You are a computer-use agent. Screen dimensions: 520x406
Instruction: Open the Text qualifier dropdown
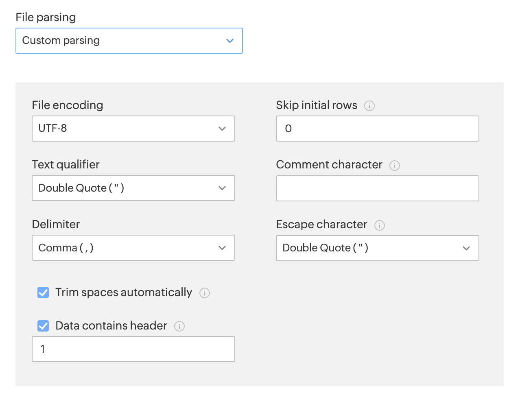coord(133,188)
